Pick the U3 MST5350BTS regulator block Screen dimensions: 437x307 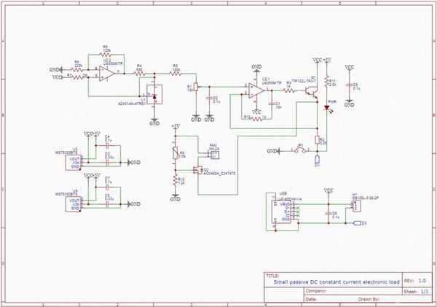[x=73, y=161]
